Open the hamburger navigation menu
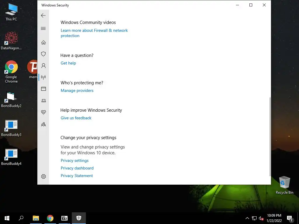299x224 pixels. [x=43, y=28]
